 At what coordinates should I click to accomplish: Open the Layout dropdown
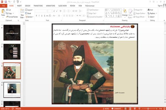pyautogui.click(x=29, y=10)
